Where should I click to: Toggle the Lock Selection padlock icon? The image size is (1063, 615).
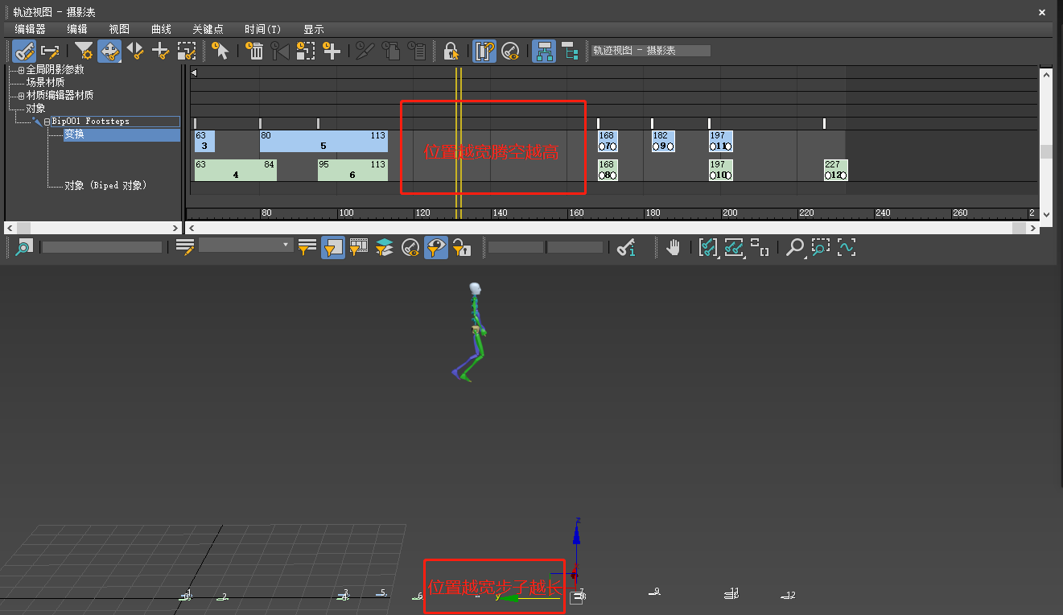[x=451, y=51]
